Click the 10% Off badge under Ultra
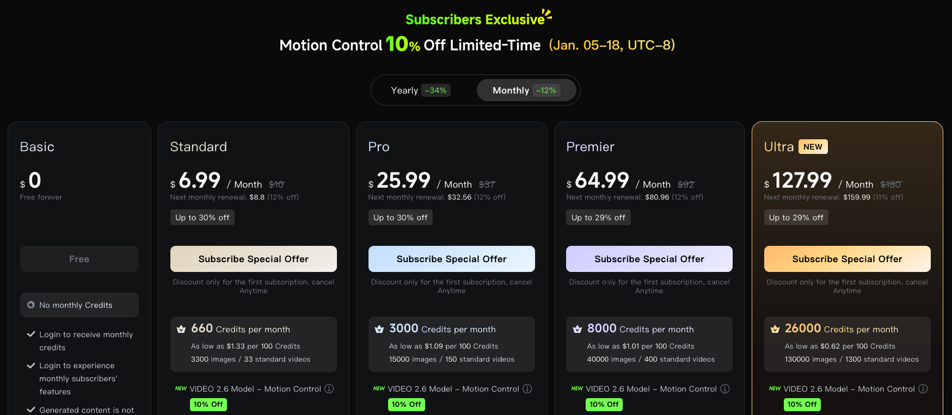The height and width of the screenshot is (415, 952). coord(802,404)
